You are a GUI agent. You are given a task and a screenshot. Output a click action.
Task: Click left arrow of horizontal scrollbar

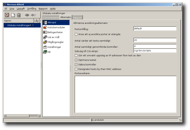click(x=5, y=116)
